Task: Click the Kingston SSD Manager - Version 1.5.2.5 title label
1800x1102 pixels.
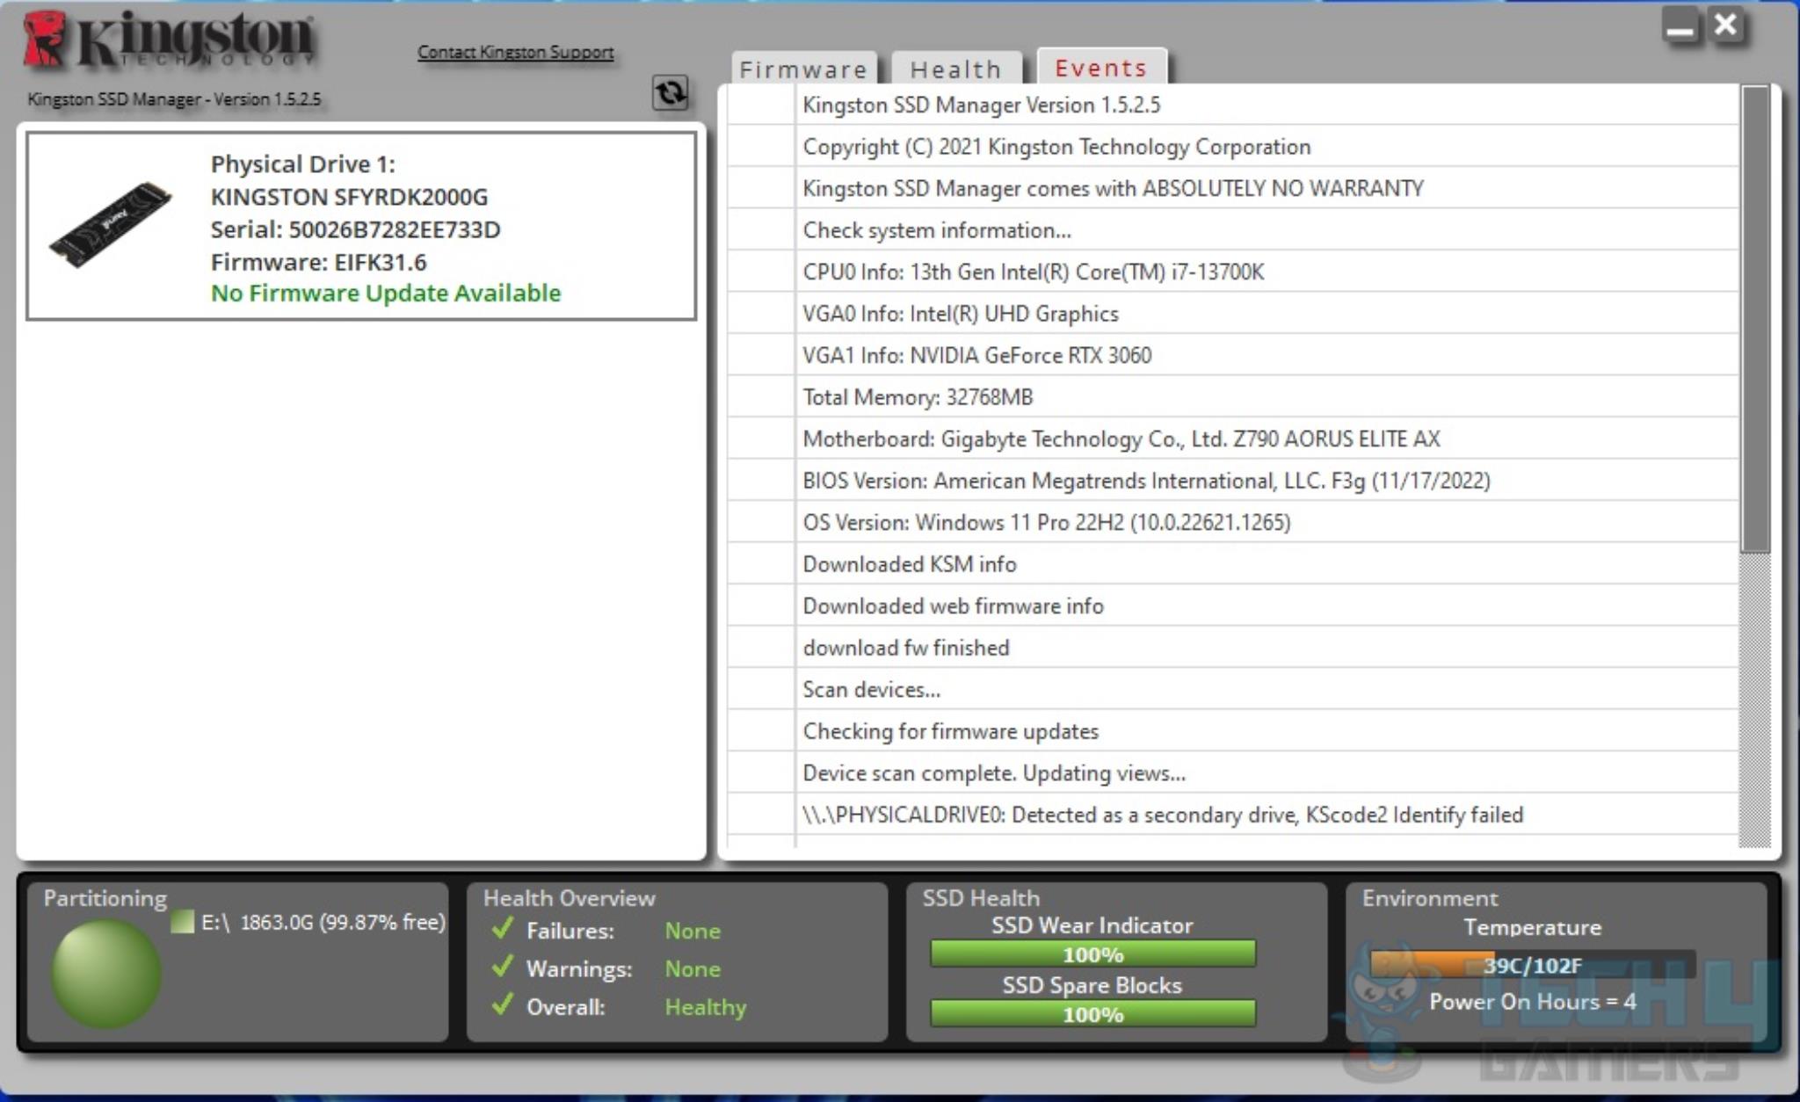Action: pos(174,99)
